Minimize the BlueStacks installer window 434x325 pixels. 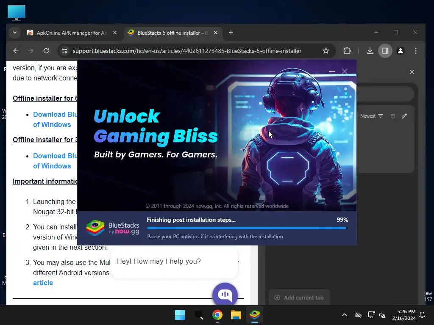pyautogui.click(x=332, y=71)
